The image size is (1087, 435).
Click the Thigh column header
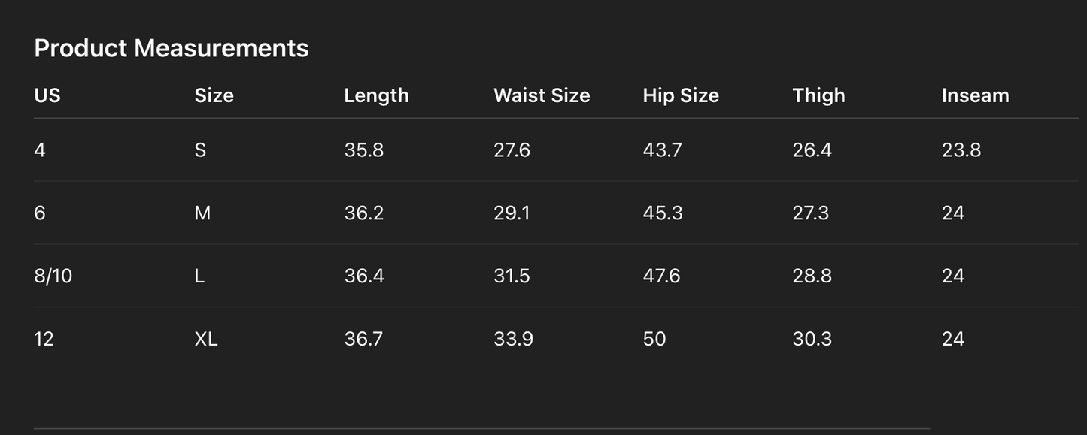coord(818,95)
